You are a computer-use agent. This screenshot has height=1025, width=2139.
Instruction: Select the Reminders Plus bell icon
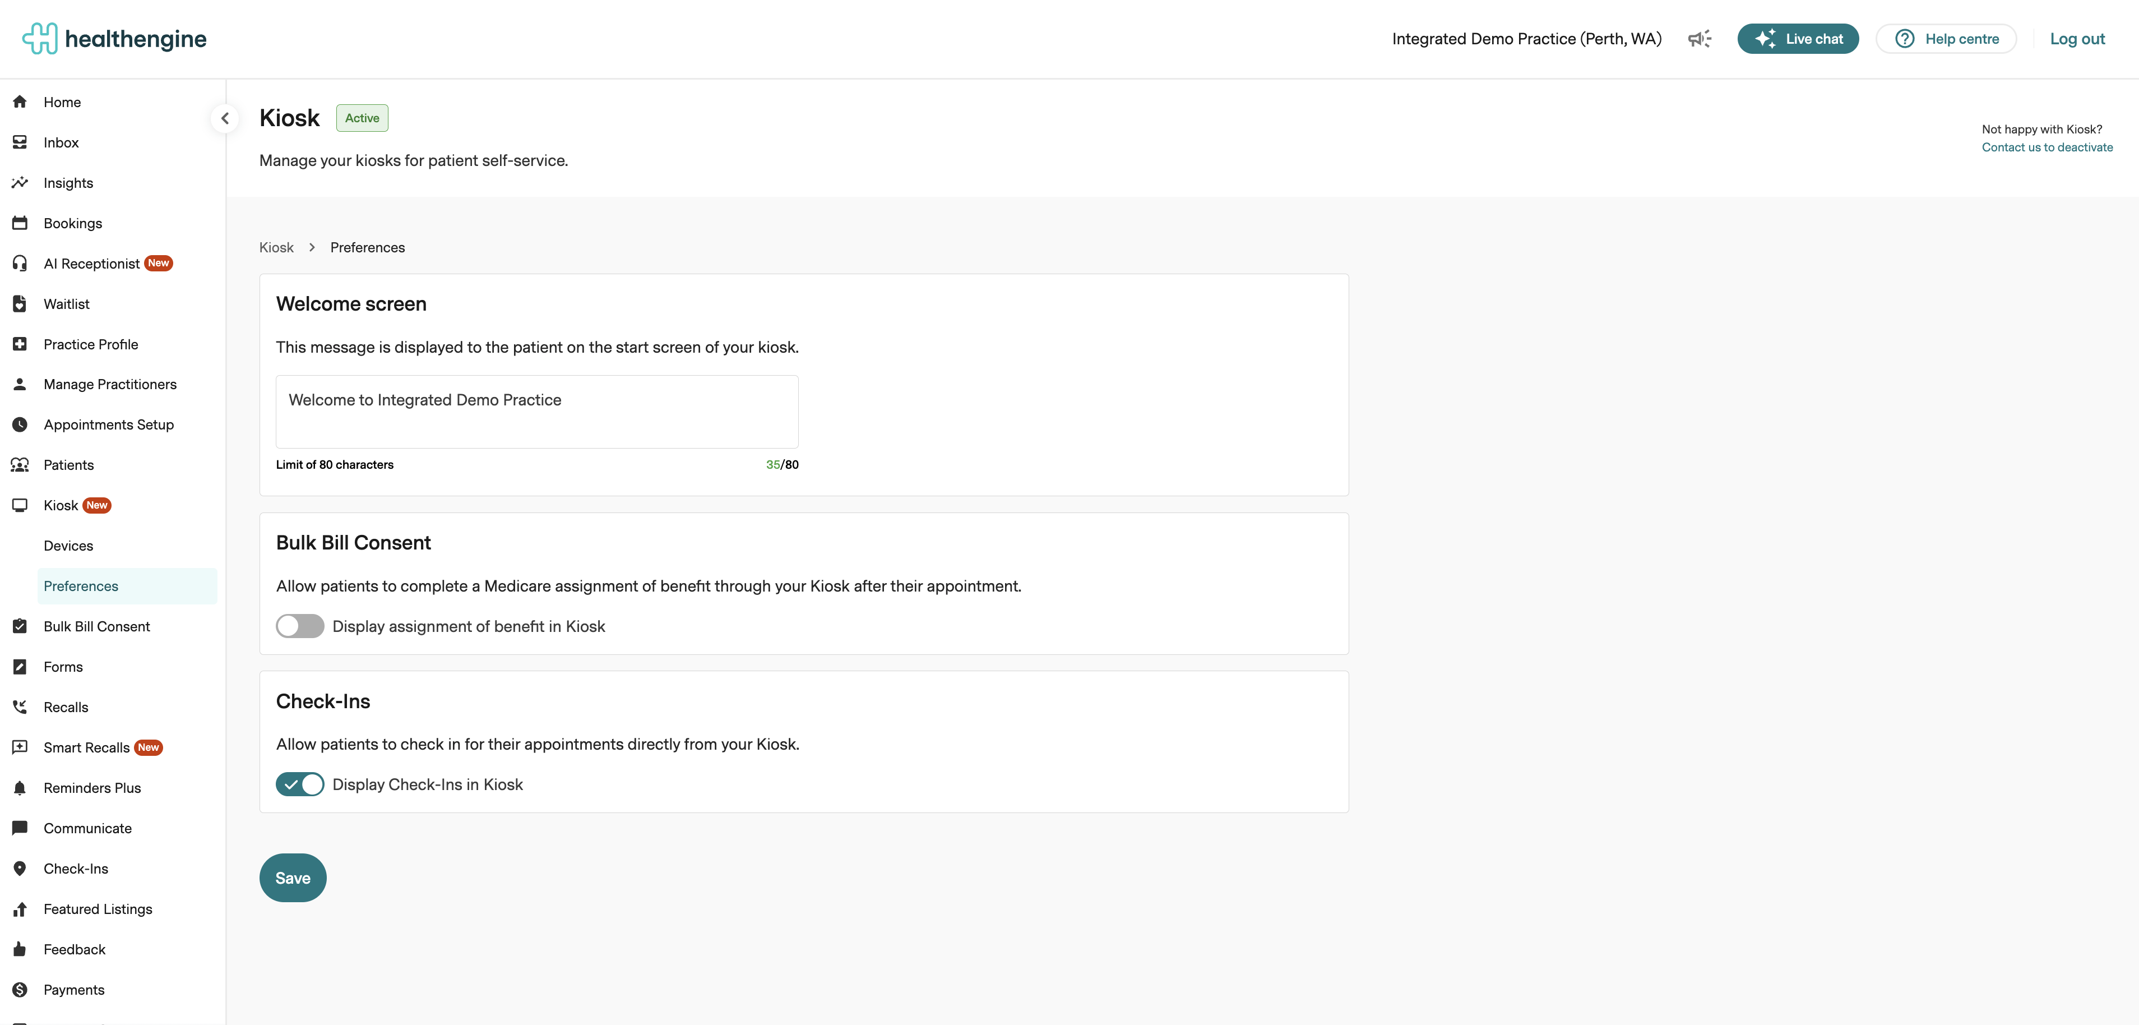(x=20, y=788)
